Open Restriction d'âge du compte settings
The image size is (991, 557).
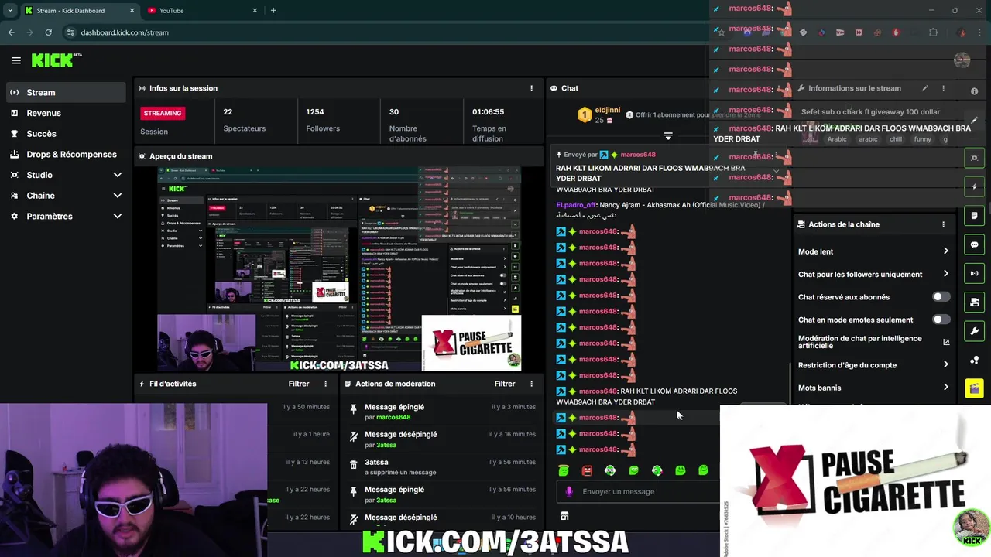click(873, 365)
